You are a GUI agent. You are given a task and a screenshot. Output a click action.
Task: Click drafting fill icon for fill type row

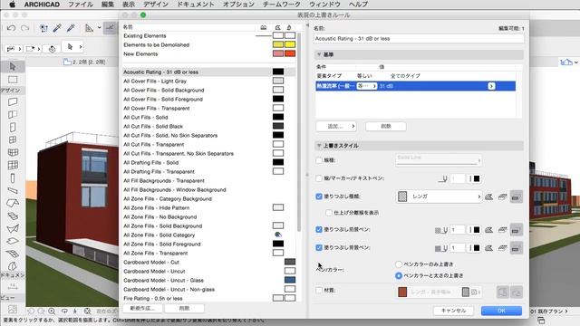pyautogui.click(x=516, y=197)
